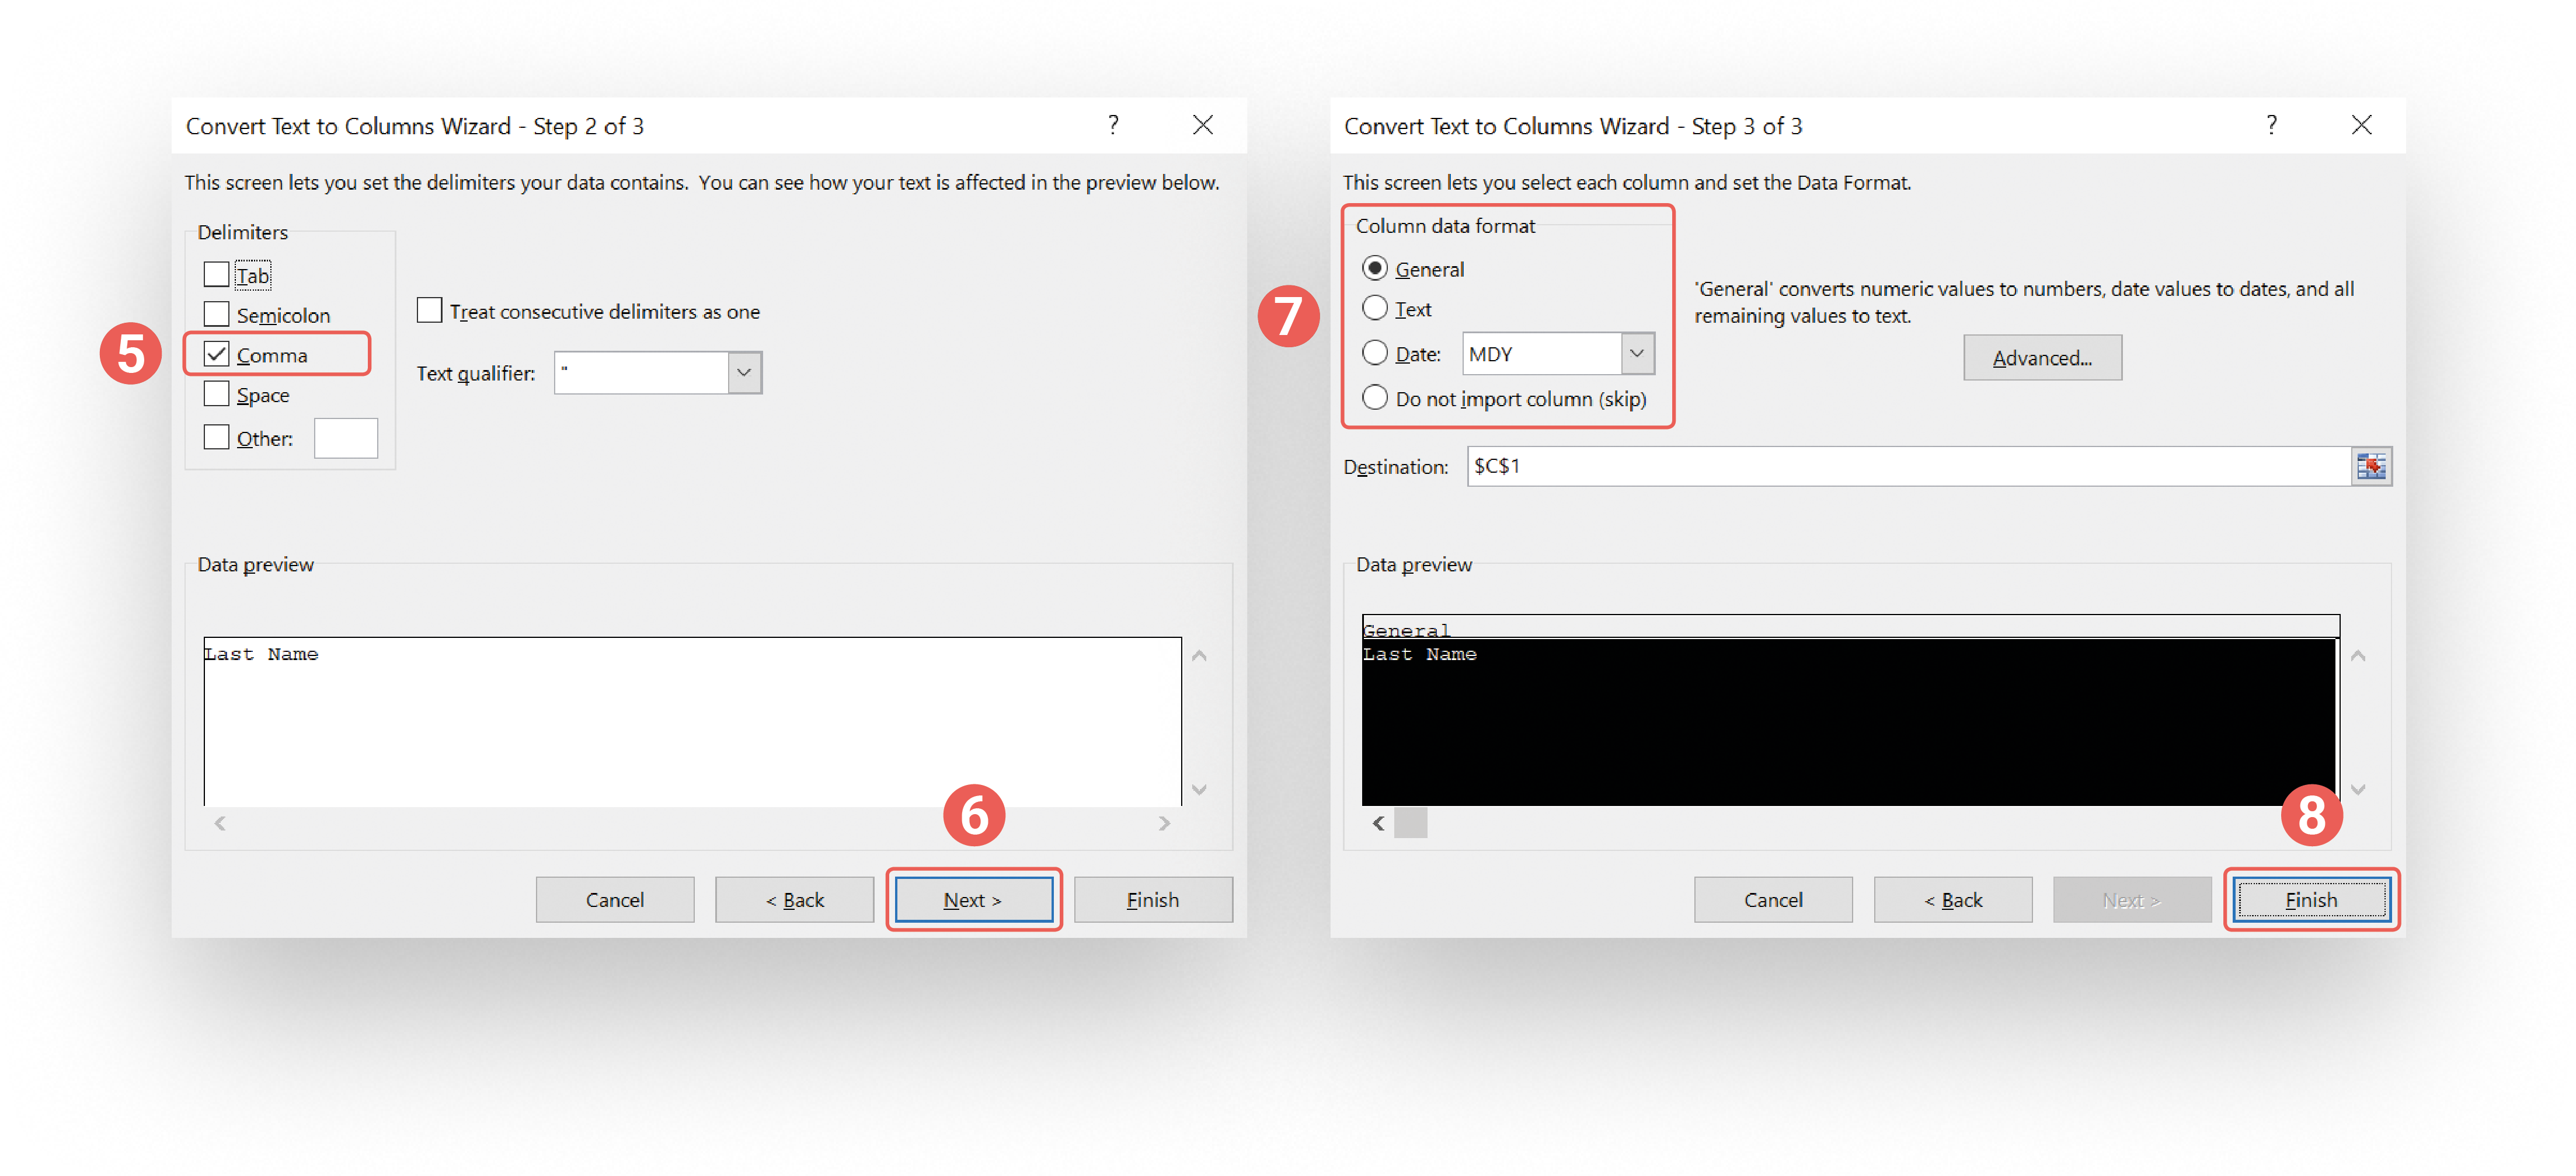Click preview scroll right arrow in Step 2

click(1164, 823)
